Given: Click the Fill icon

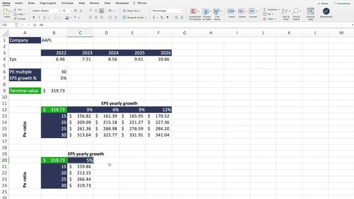Looking at the screenshot, I should (265, 14).
